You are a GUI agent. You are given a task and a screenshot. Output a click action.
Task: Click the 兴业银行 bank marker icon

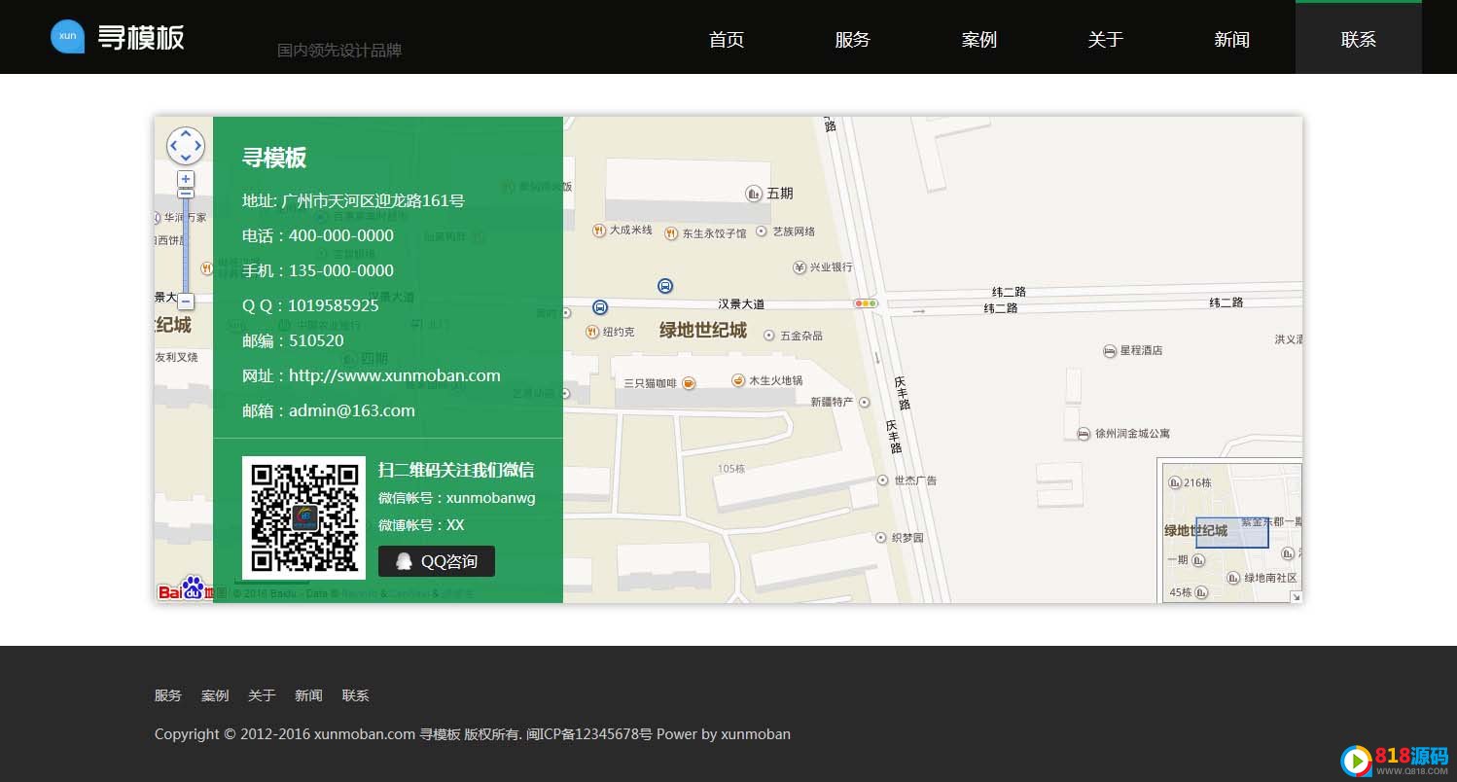[x=800, y=267]
